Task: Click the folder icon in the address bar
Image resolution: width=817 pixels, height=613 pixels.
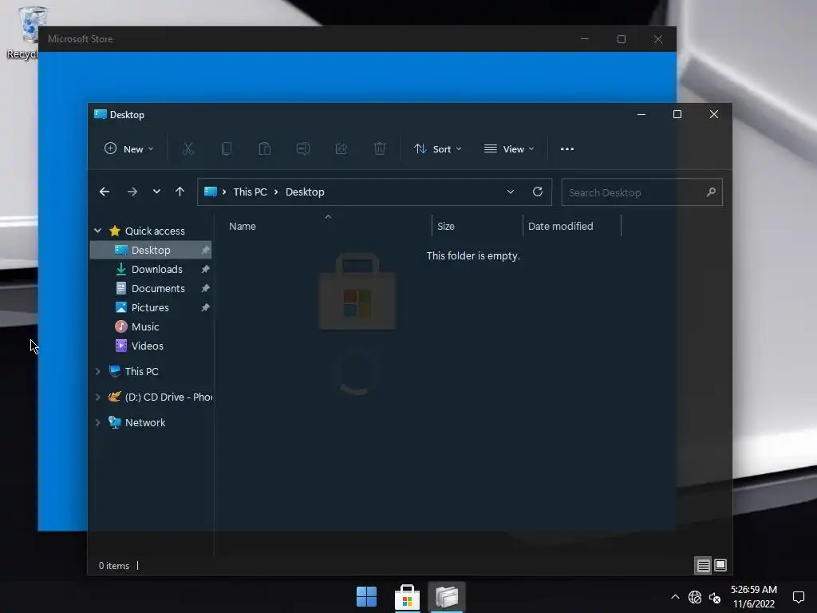Action: pyautogui.click(x=211, y=192)
